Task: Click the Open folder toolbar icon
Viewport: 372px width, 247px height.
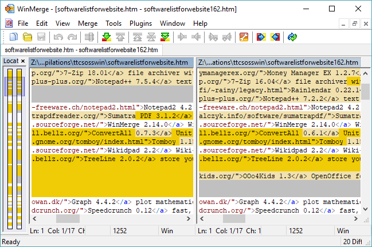Action: [26, 37]
